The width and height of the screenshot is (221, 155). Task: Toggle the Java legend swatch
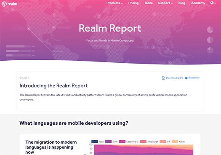tap(95, 142)
